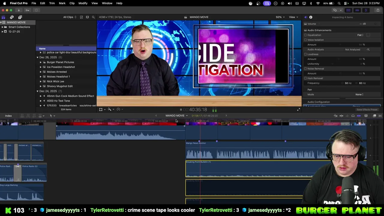Open the Photos and Audio sidebar

(12, 17)
